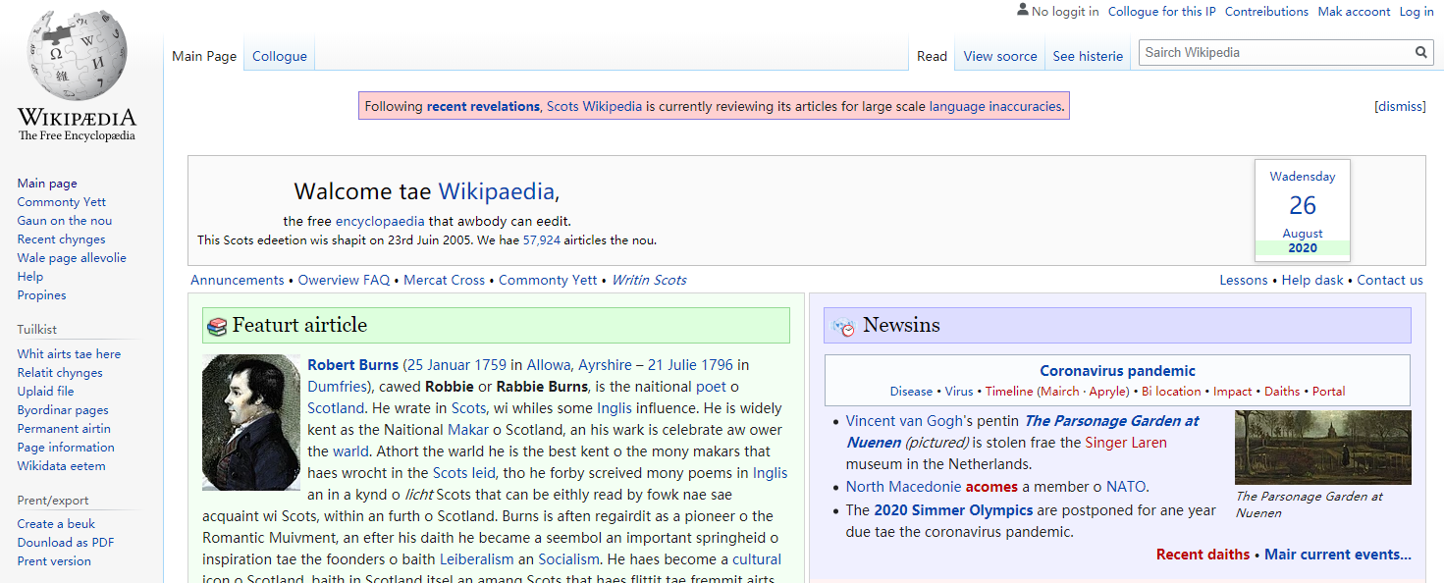Click the Log in link

(x=1417, y=12)
